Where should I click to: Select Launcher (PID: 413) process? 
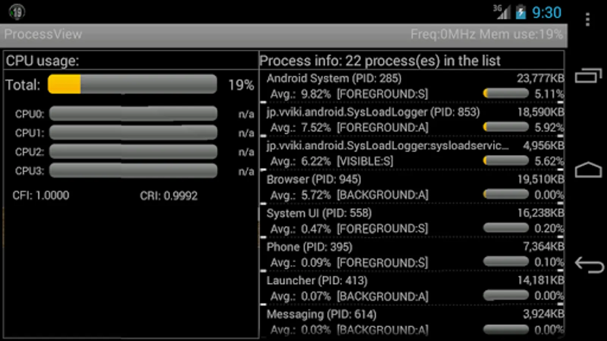412,288
